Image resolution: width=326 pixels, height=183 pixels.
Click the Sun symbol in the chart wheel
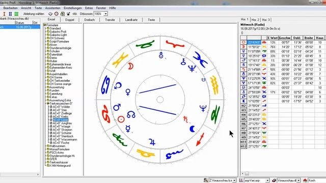(121, 119)
